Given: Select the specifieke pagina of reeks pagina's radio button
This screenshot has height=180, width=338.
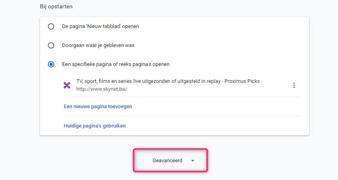Looking at the screenshot, I should (51, 64).
